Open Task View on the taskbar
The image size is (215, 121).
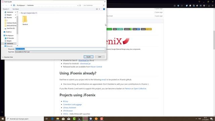click(x=47, y=119)
